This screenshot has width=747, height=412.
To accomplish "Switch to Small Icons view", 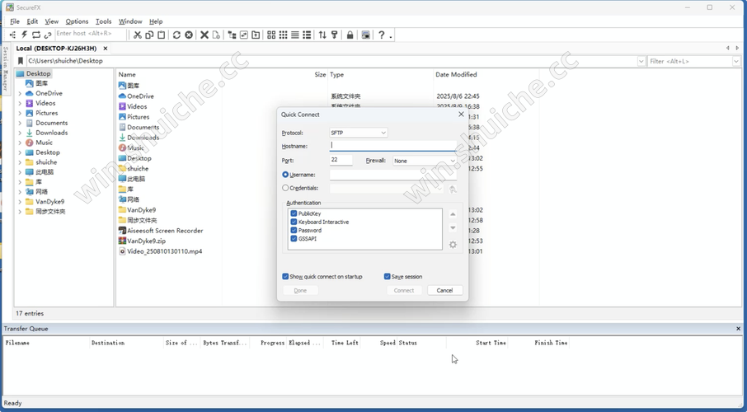I will [x=284, y=35].
